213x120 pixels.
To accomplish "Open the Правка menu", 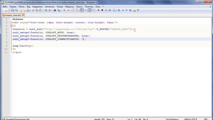I will [13, 7].
